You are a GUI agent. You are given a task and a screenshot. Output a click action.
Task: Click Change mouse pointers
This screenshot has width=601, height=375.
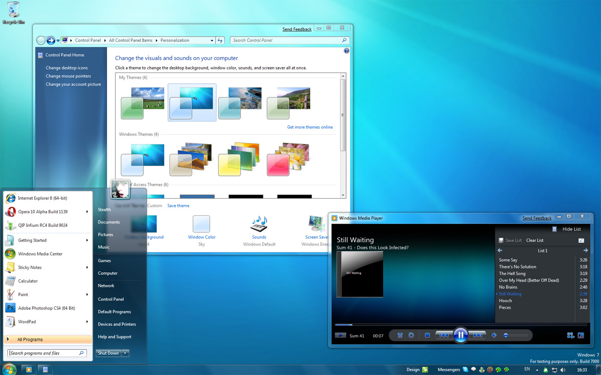point(68,76)
